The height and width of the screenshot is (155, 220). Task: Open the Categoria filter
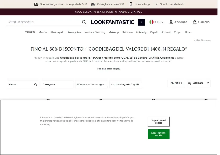point(57,84)
